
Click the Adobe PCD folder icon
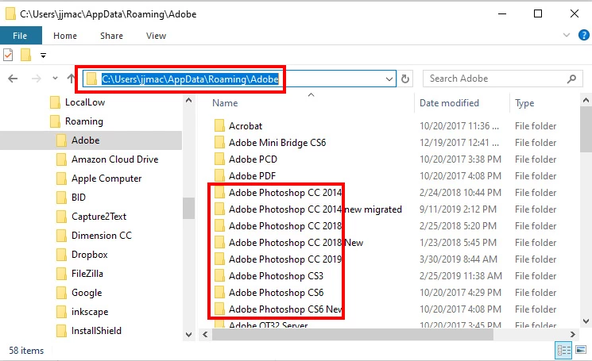click(219, 159)
